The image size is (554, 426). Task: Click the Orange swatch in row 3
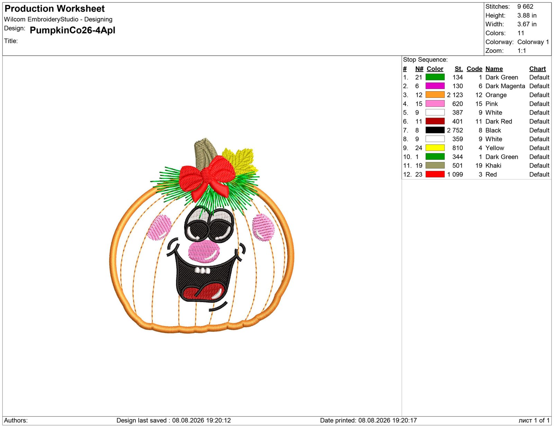pos(435,95)
